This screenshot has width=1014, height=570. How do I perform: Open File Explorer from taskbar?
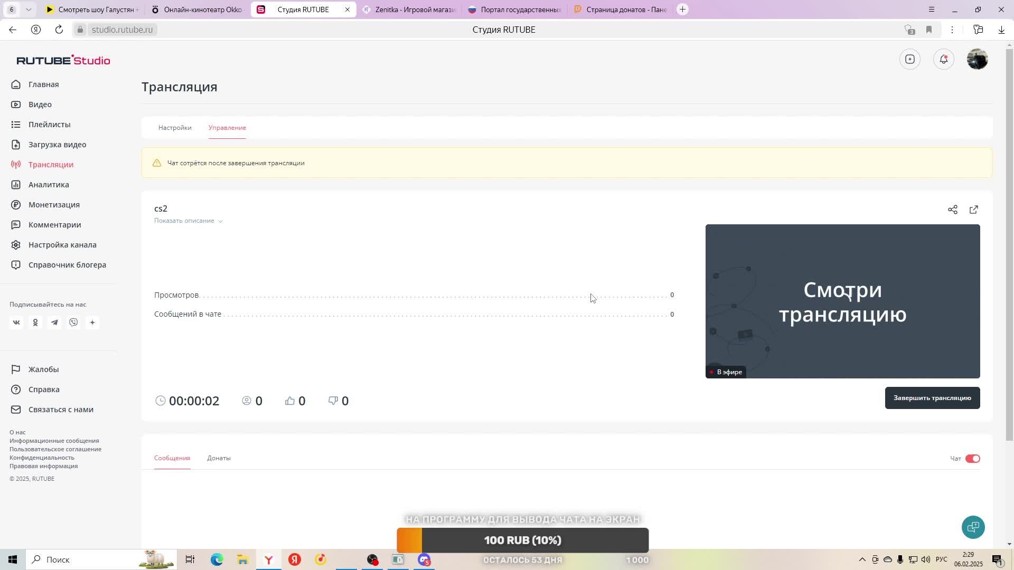(x=242, y=559)
